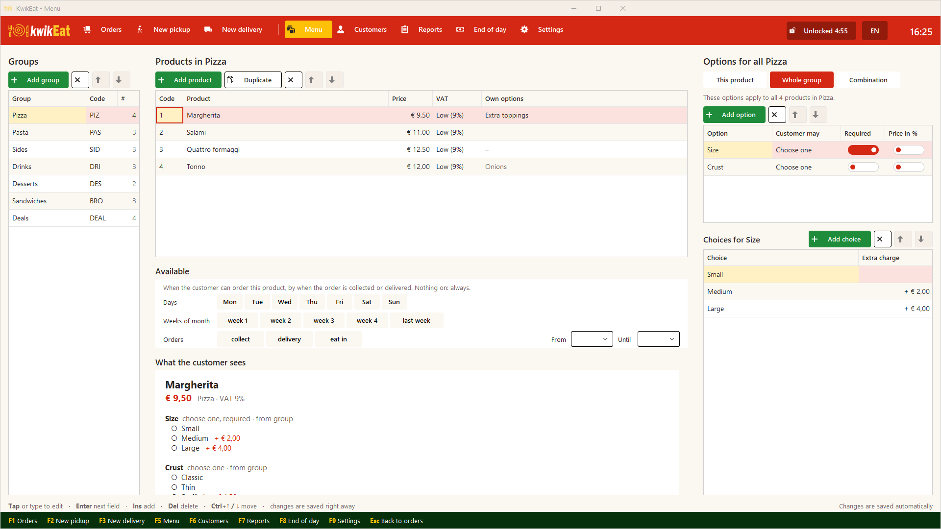Edit the Margherita code field
941x529 pixels.
coord(170,115)
